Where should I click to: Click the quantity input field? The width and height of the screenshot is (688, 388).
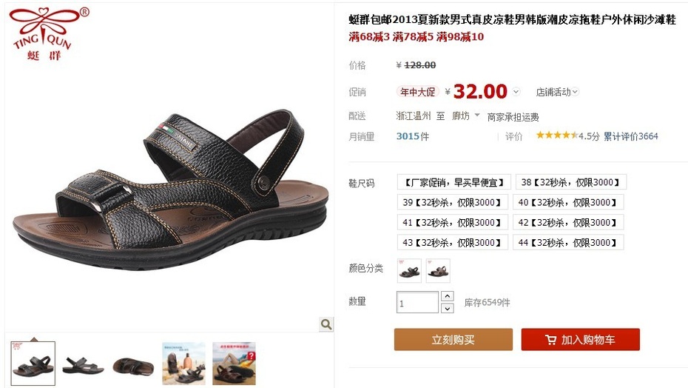point(417,302)
